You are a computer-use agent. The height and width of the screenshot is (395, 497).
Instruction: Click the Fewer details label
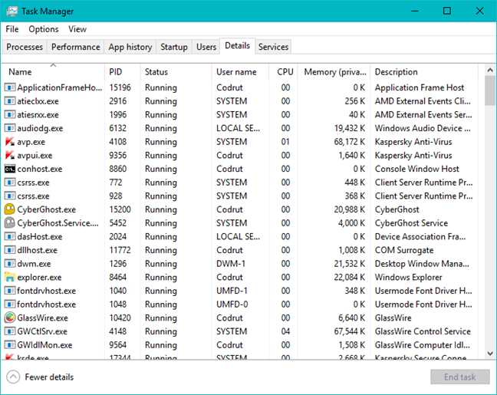49,377
